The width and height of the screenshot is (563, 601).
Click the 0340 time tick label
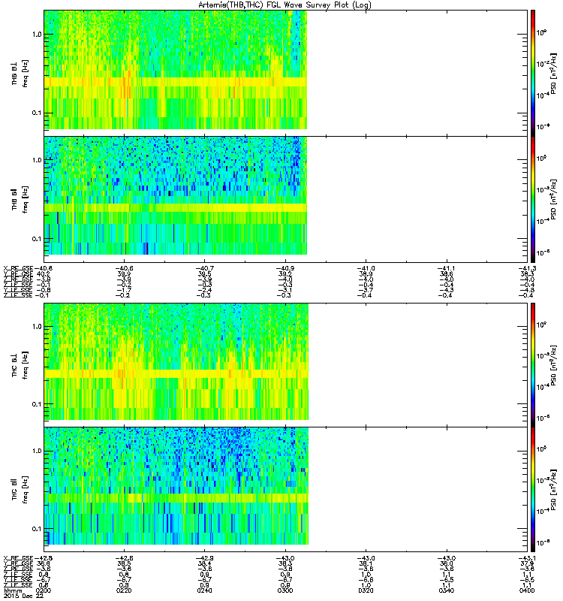coord(447,590)
